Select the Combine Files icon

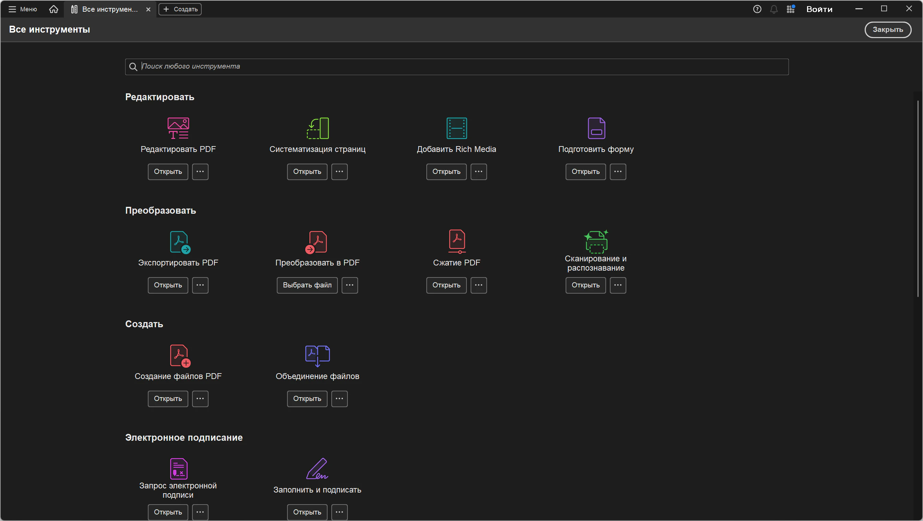pos(318,355)
